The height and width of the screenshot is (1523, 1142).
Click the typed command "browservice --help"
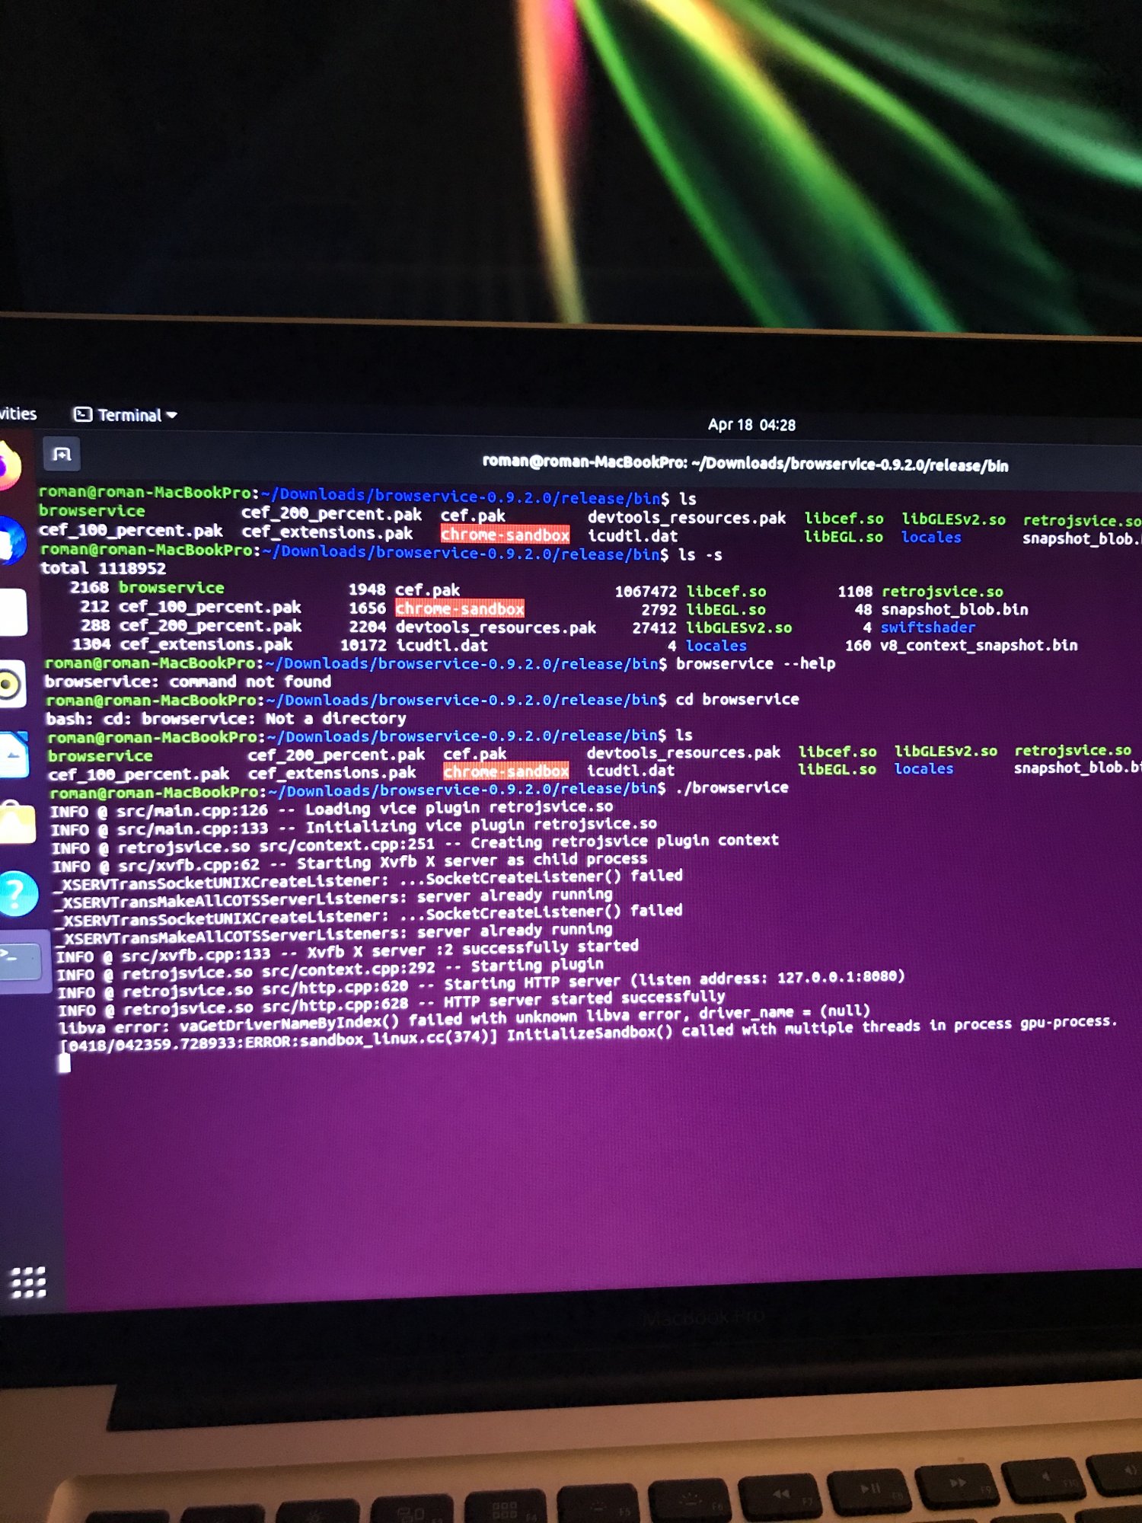[x=755, y=664]
